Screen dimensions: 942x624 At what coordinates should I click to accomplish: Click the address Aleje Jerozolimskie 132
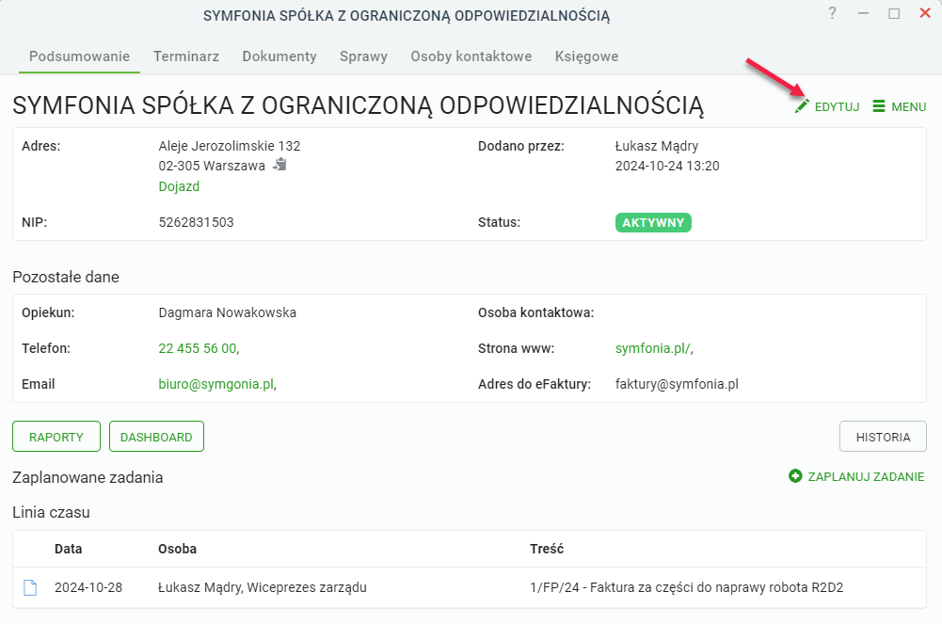tap(230, 146)
